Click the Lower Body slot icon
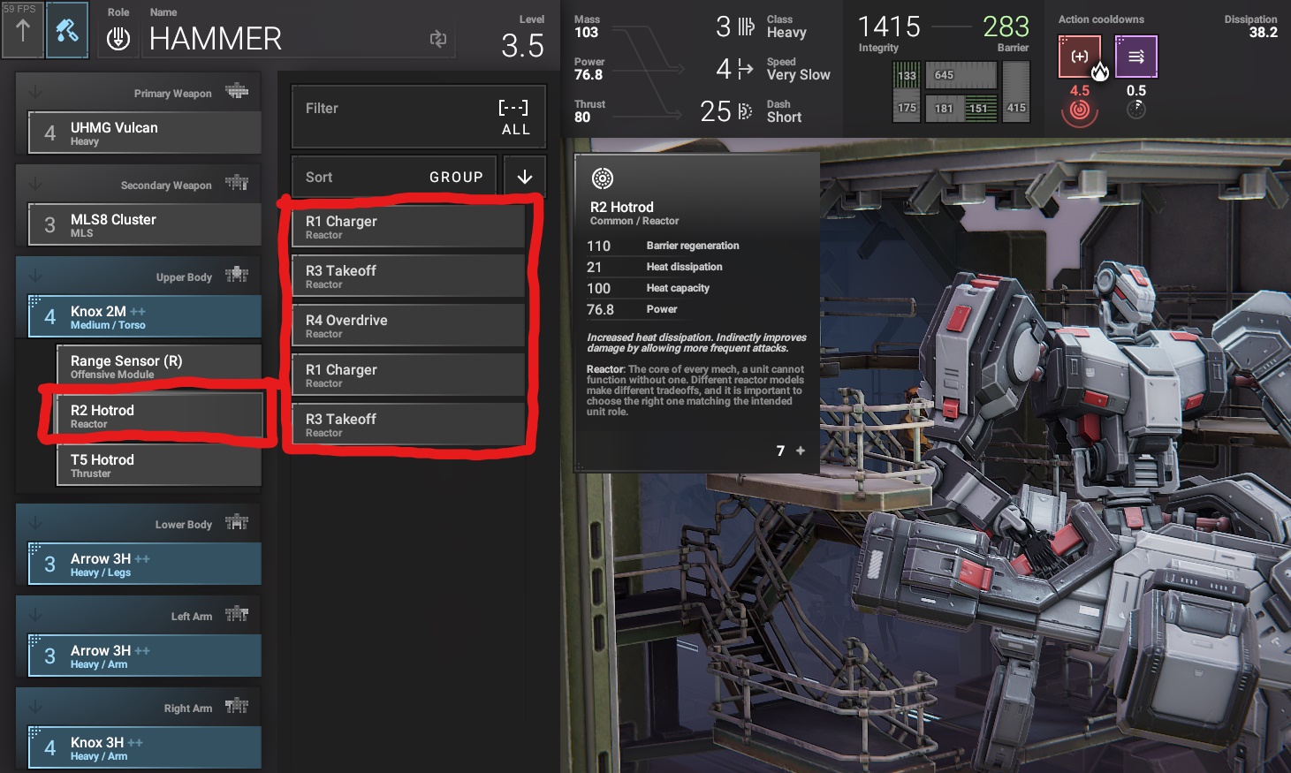Screen dimensions: 1291x773 [237, 522]
